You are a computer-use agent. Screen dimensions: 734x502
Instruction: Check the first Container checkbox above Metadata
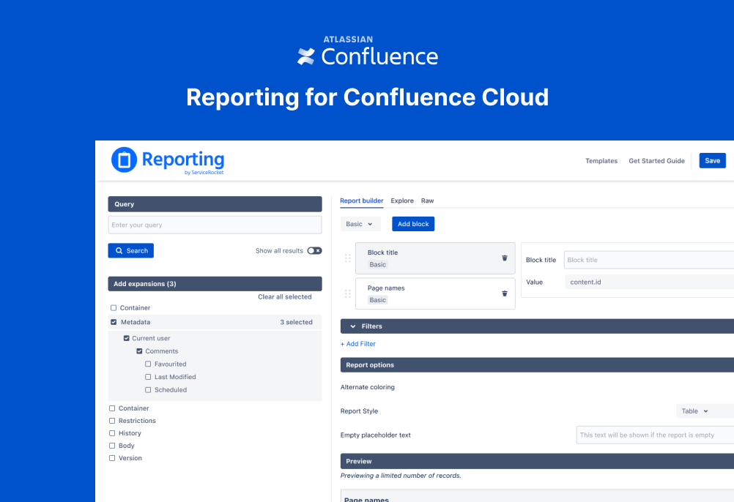click(114, 308)
